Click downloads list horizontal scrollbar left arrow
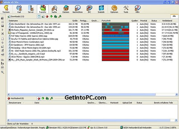Image resolution: width=179 pixels, height=129 pixels. coord(9,95)
